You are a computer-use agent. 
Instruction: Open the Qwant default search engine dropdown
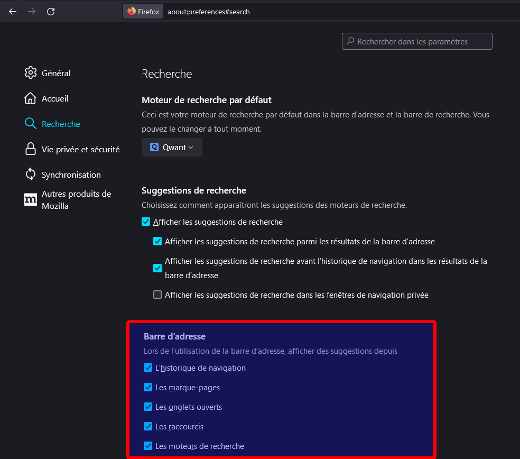click(172, 147)
